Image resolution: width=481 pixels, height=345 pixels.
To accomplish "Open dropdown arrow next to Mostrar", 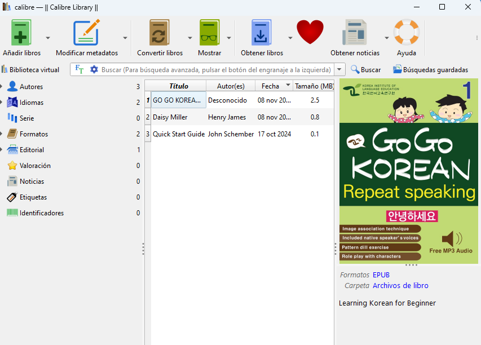I will [229, 38].
